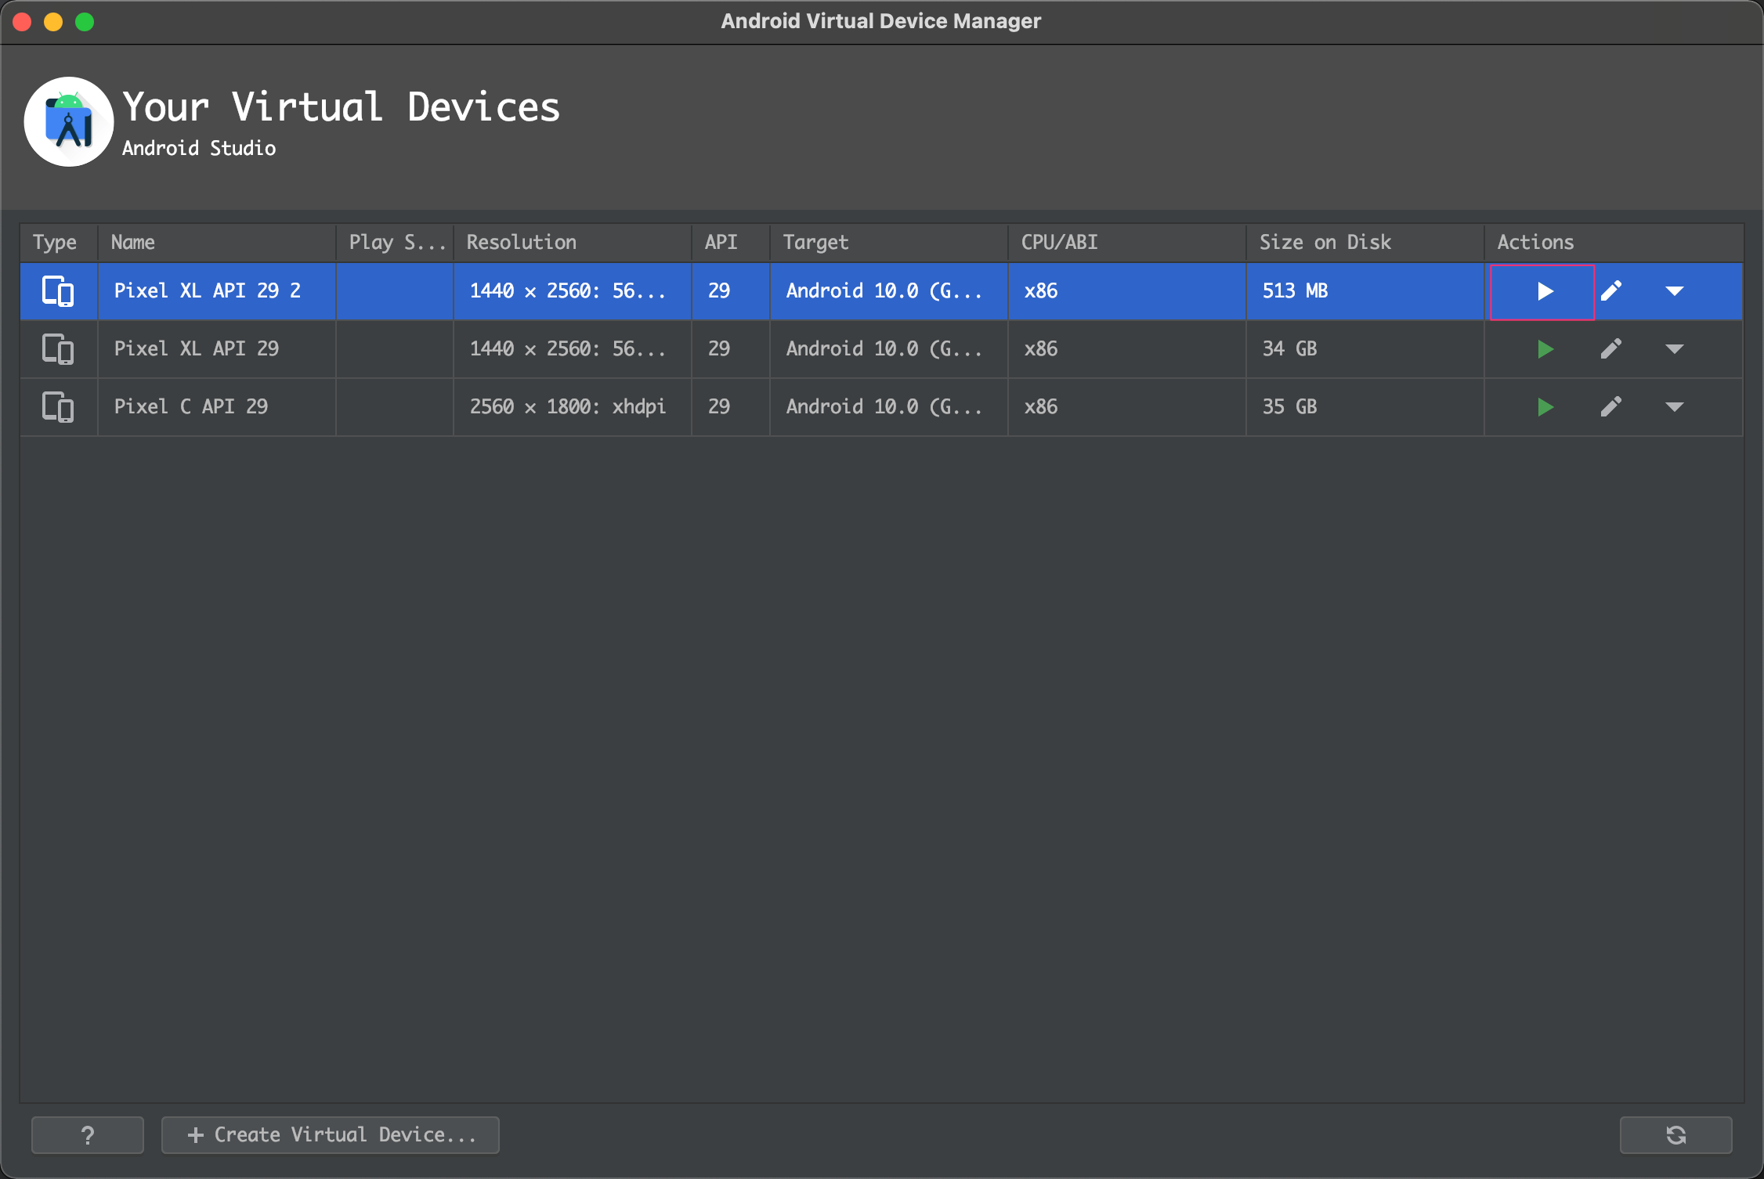Click the 34 GB size cell
Image resolution: width=1764 pixels, height=1179 pixels.
tap(1365, 349)
